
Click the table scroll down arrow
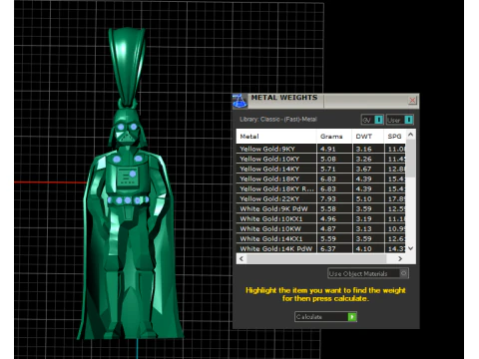tap(411, 248)
